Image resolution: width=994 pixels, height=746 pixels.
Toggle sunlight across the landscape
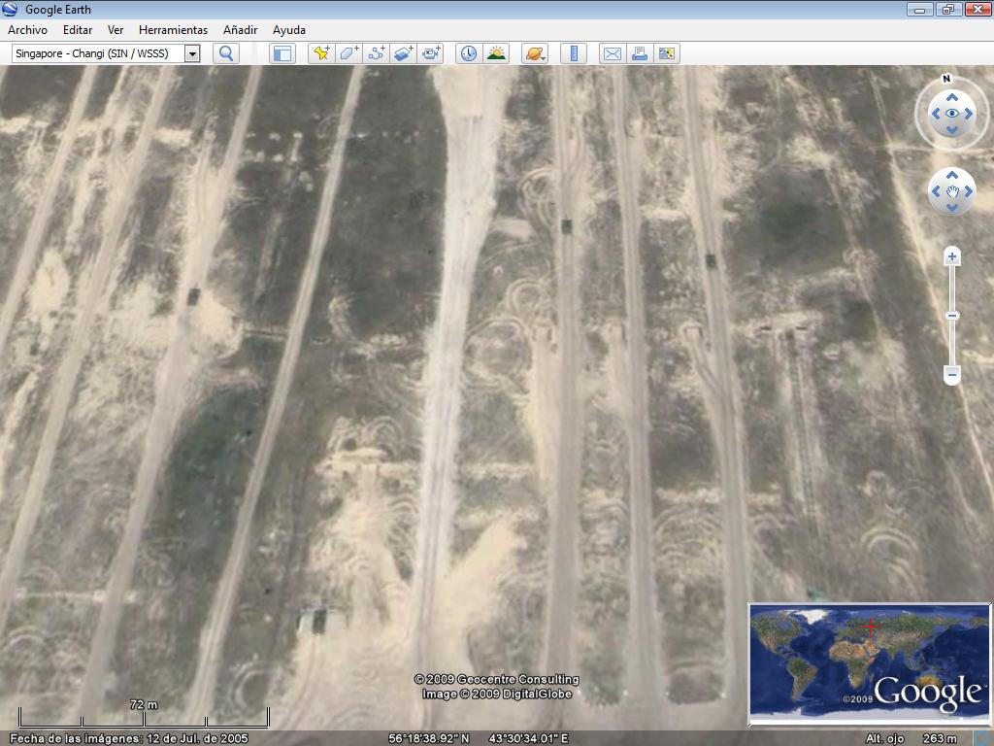496,53
